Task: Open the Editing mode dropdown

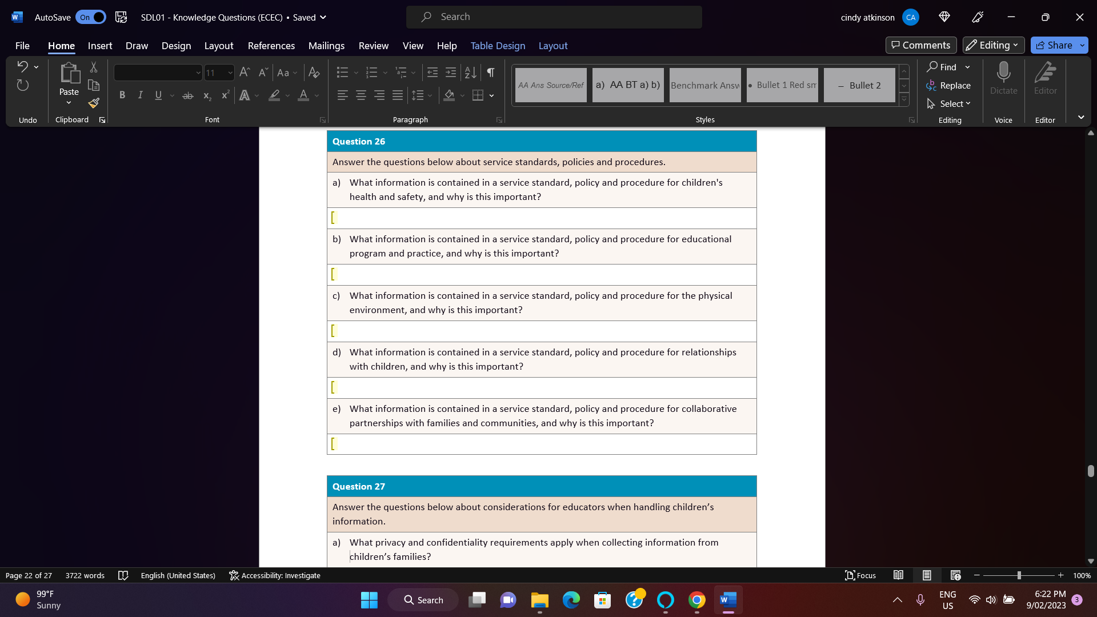Action: coord(993,45)
